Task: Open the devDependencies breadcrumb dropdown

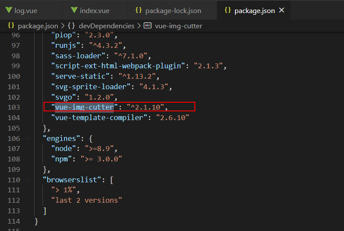Action: [106, 26]
